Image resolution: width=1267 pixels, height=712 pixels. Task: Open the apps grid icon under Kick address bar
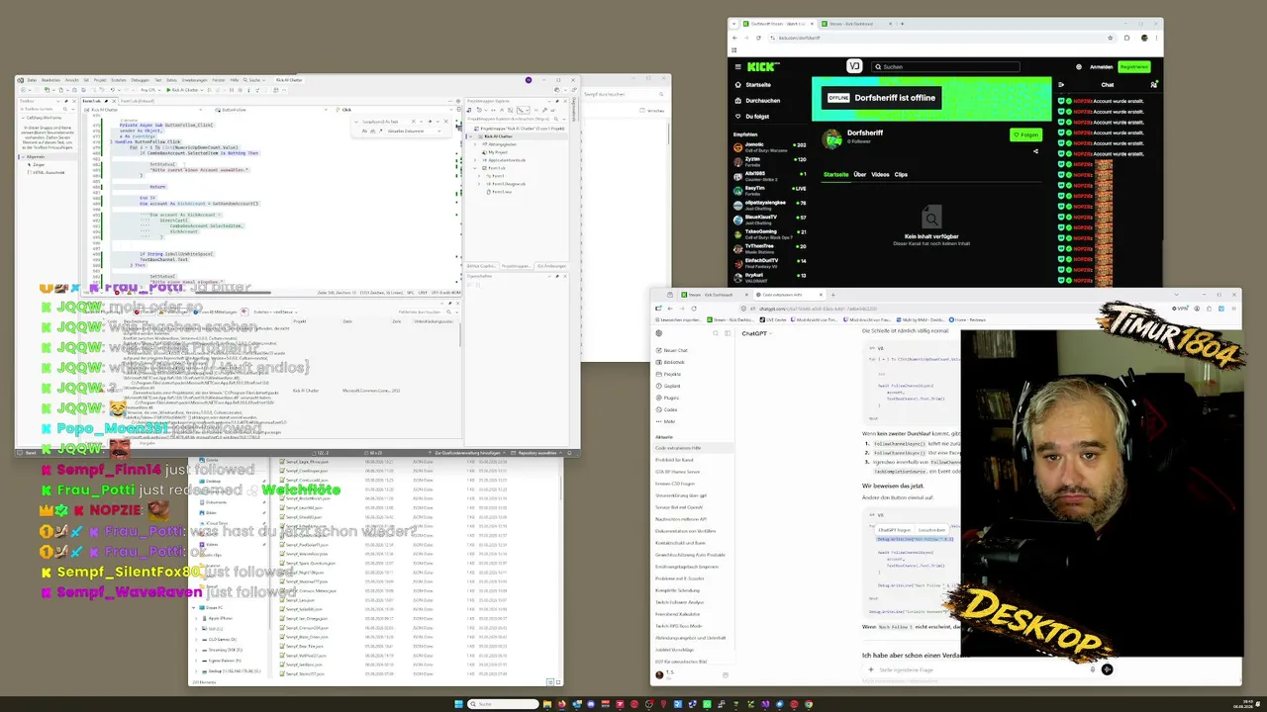tap(733, 50)
